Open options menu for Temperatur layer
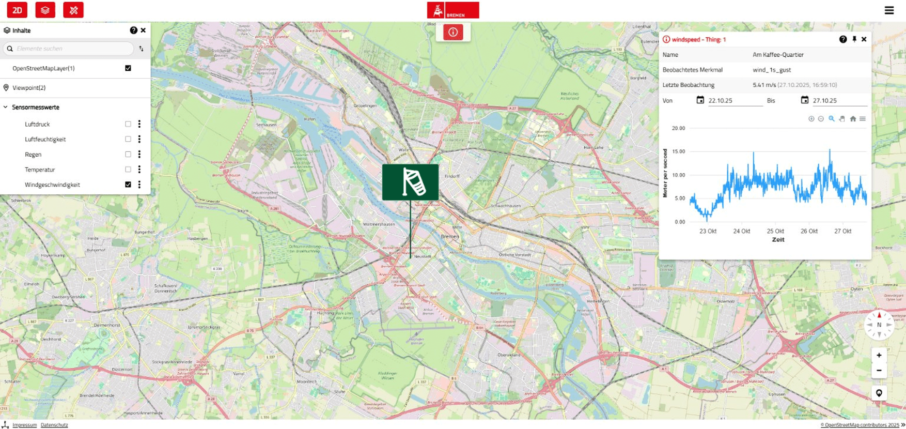 click(139, 170)
